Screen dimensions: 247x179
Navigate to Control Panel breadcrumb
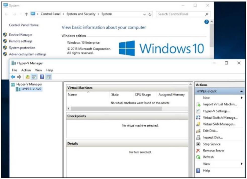coord(51,14)
